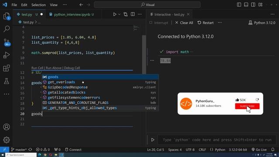Click Run Above code lens

click(x=54, y=68)
